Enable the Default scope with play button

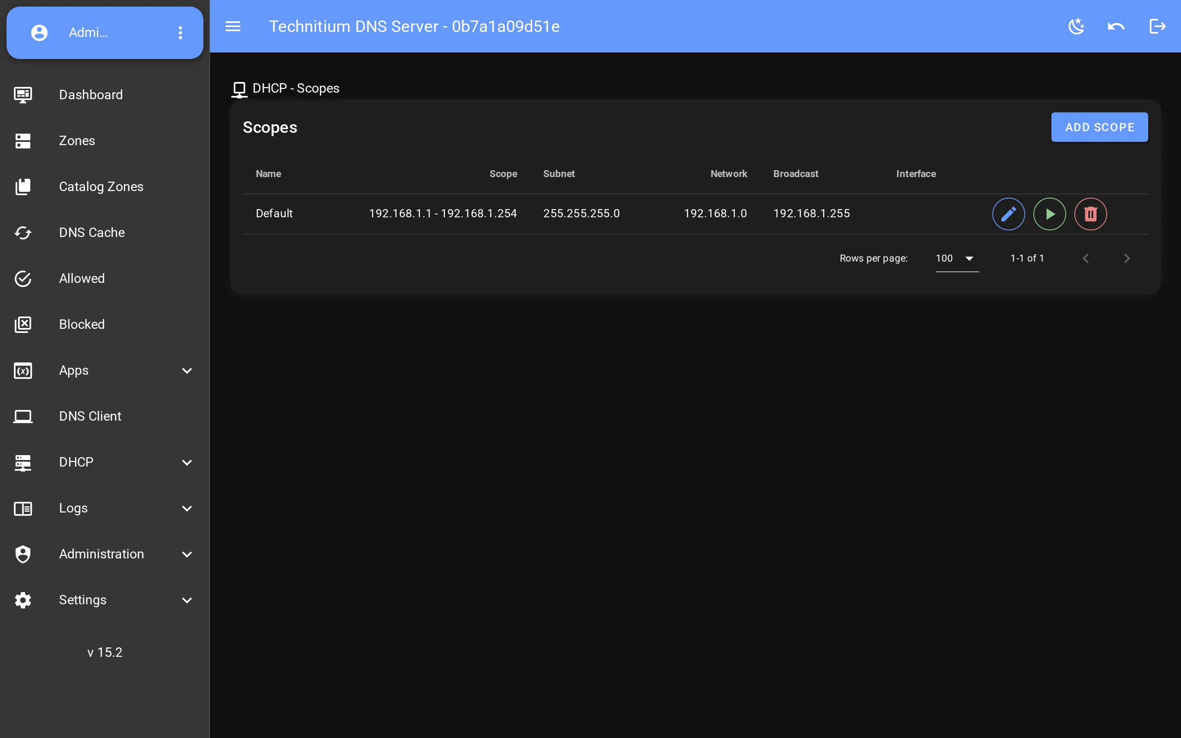(1050, 214)
